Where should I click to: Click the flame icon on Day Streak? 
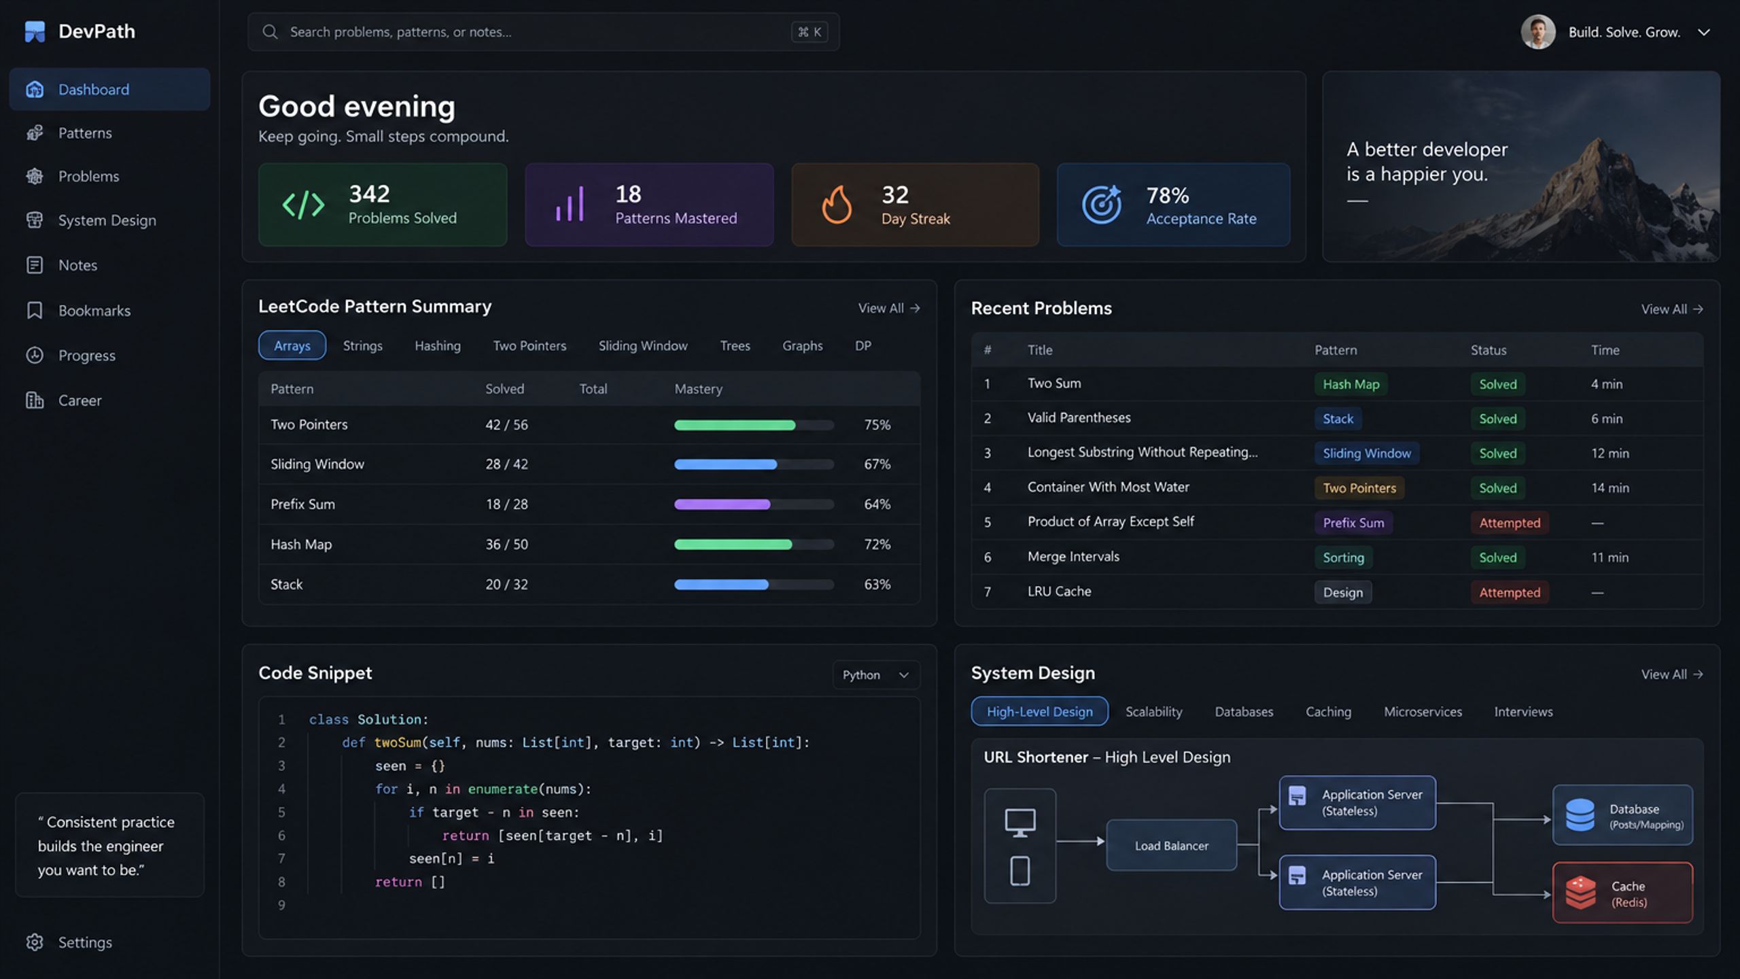click(837, 205)
